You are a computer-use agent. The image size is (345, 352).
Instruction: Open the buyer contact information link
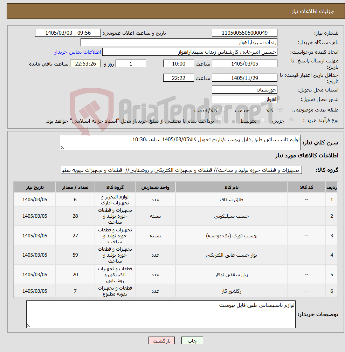pos(78,52)
